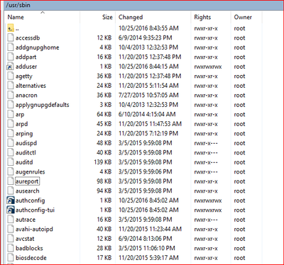
Task: Select the ausearch file entry
Action: (28, 191)
